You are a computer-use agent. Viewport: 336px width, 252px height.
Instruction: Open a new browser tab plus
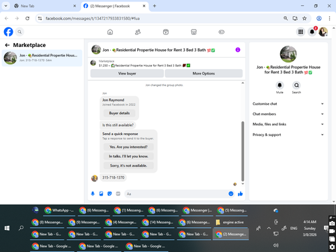click(155, 6)
